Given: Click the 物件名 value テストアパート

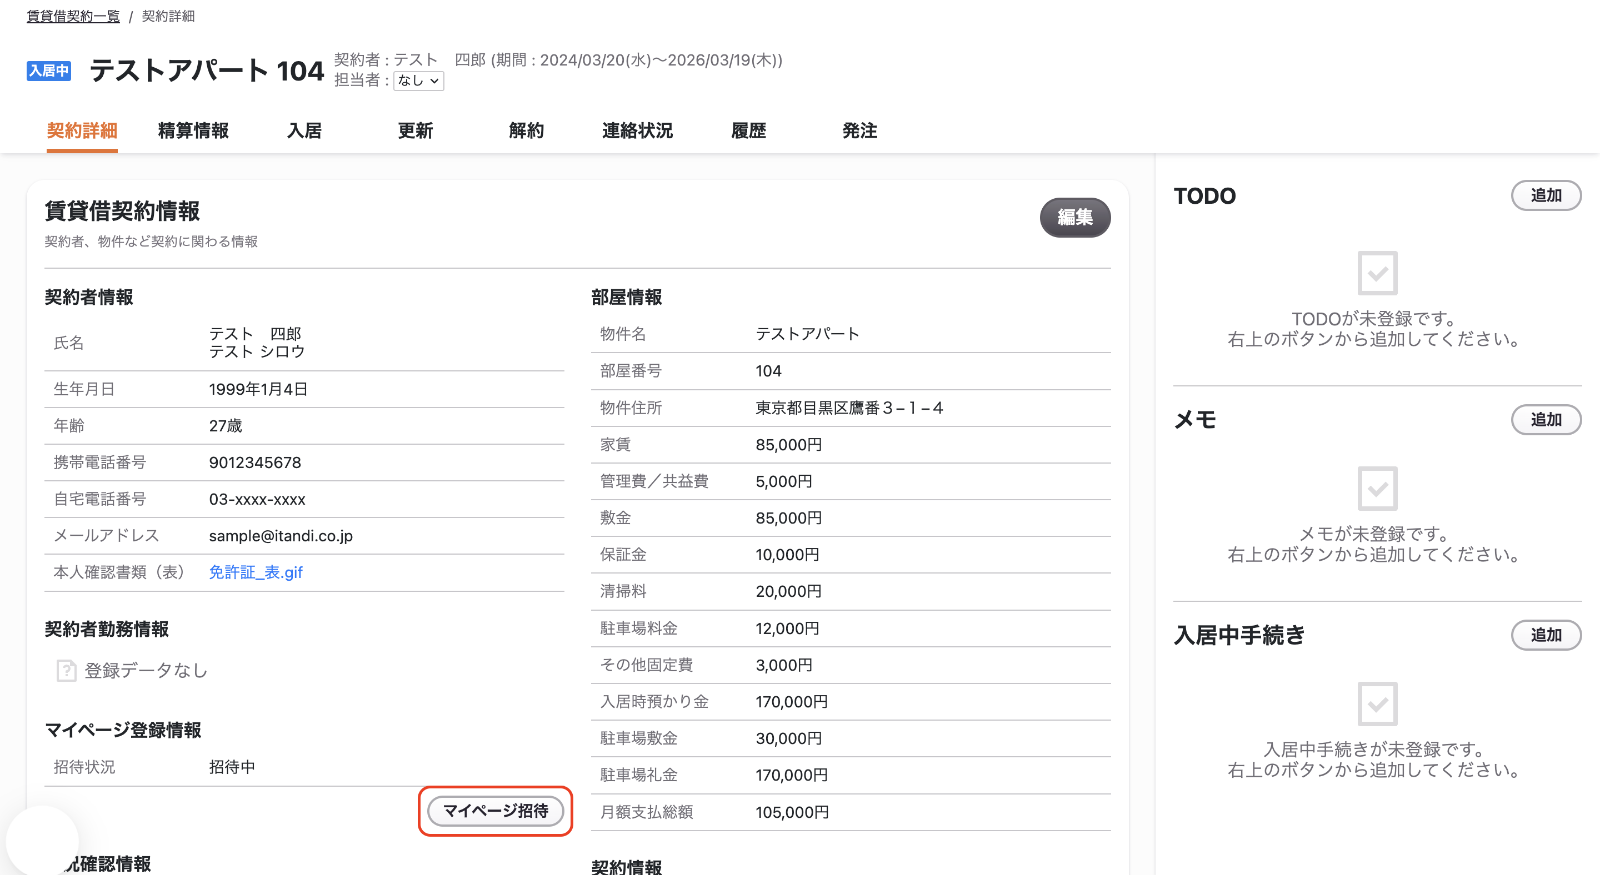Looking at the screenshot, I should click(x=807, y=334).
